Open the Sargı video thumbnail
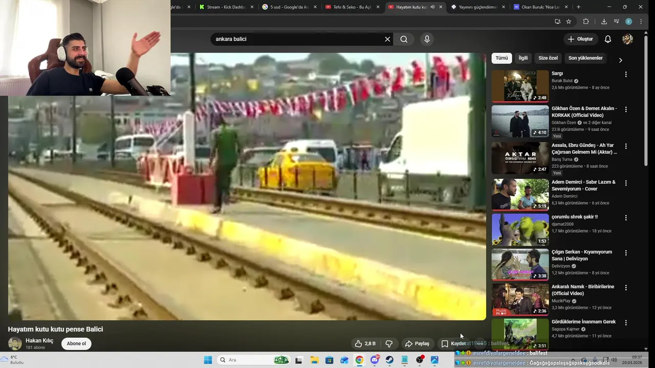655x368 pixels. (520, 86)
